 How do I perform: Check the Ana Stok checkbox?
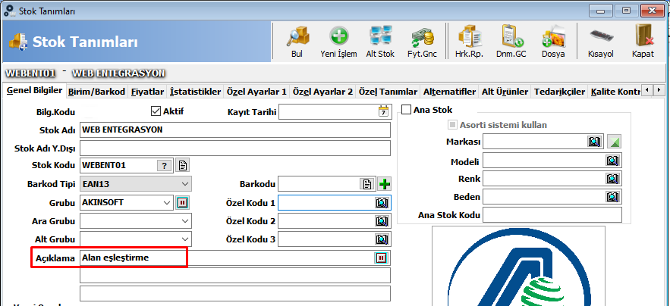[x=407, y=110]
